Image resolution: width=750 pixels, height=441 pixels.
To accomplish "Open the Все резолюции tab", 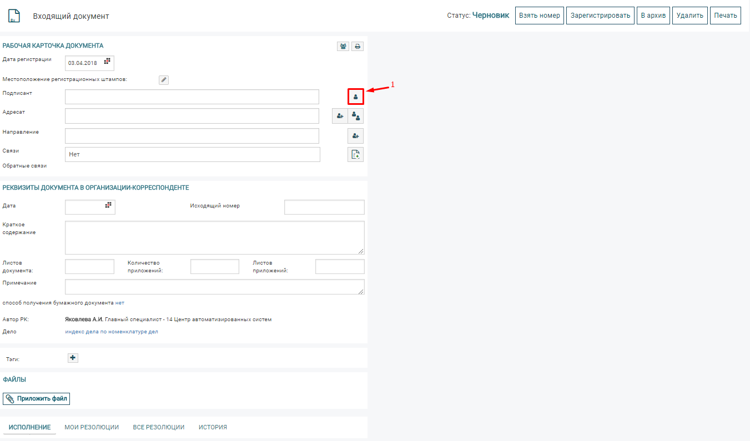I will (159, 427).
